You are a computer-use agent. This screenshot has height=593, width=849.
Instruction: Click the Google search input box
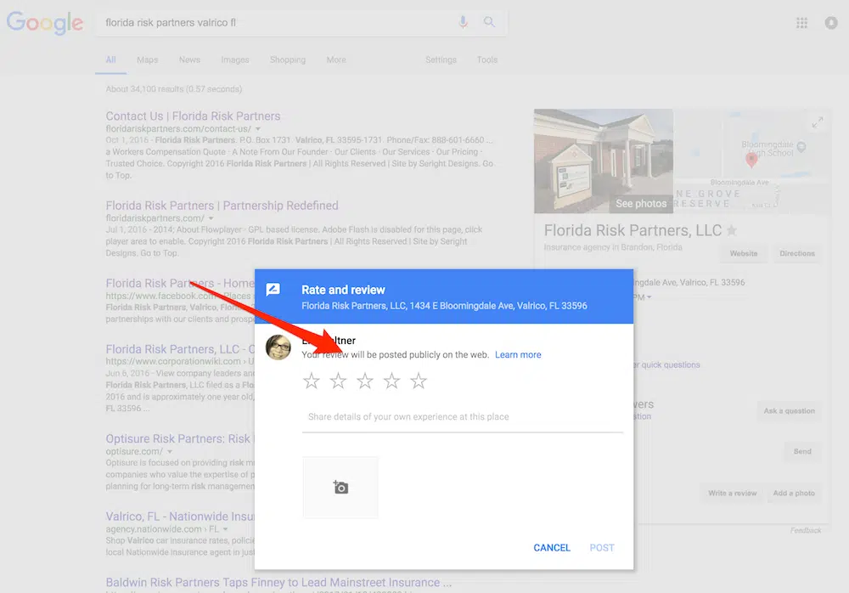click(x=275, y=23)
